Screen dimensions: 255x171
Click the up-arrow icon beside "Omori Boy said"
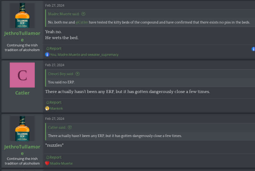click(x=77, y=73)
